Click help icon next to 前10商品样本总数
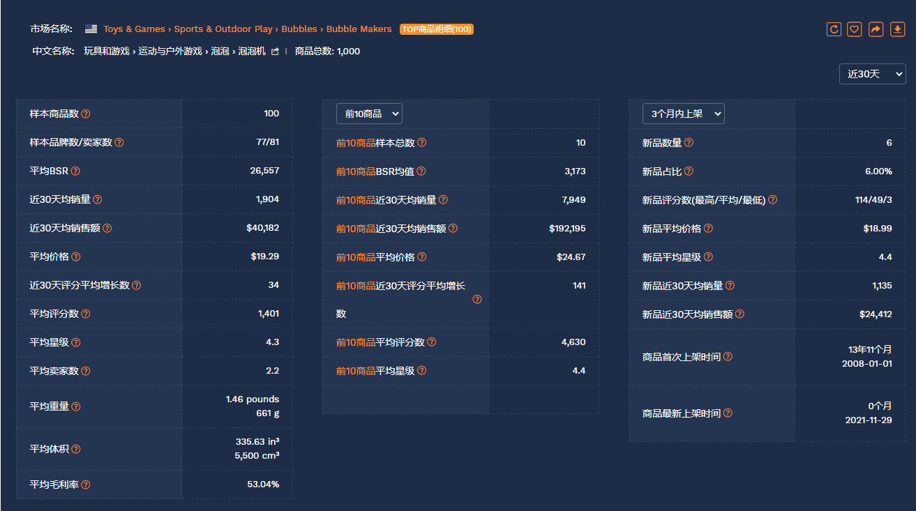The width and height of the screenshot is (916, 511). (x=422, y=143)
